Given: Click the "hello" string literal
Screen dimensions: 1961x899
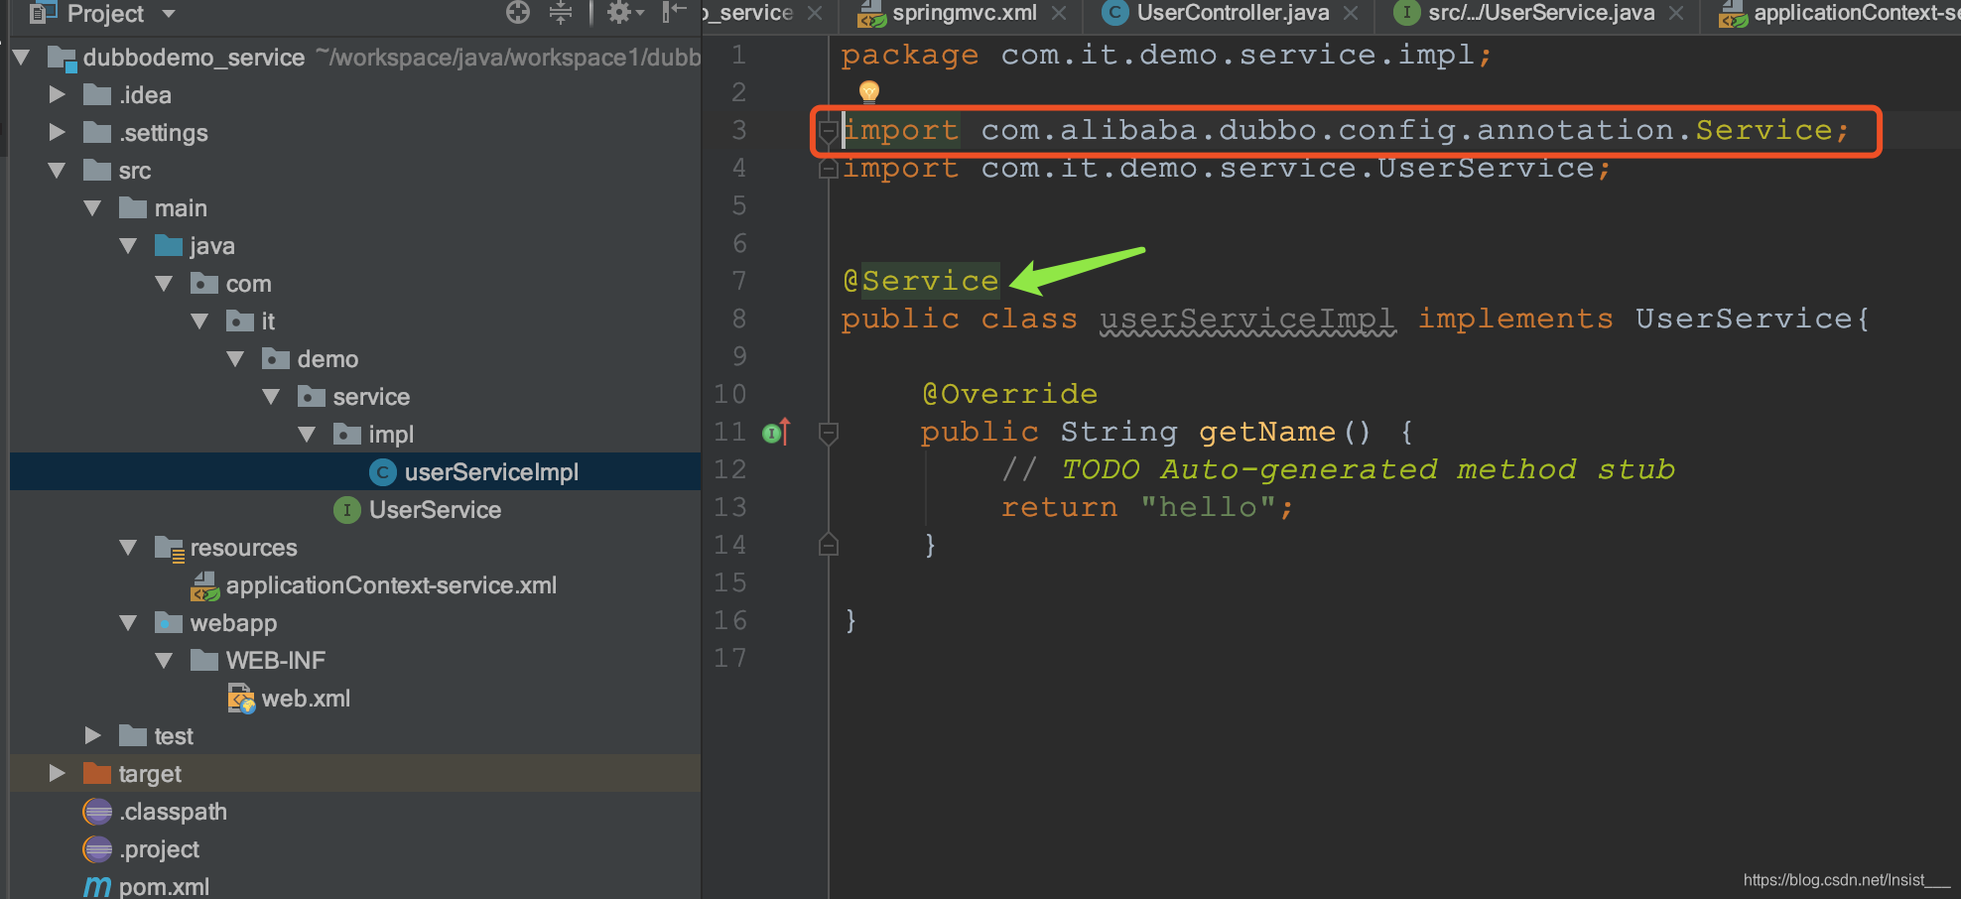Looking at the screenshot, I should coord(1209,508).
